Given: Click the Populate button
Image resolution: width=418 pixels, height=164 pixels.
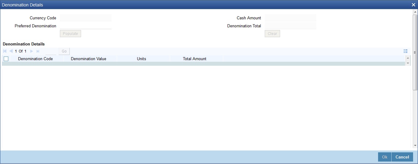Looking at the screenshot, I should tap(70, 34).
